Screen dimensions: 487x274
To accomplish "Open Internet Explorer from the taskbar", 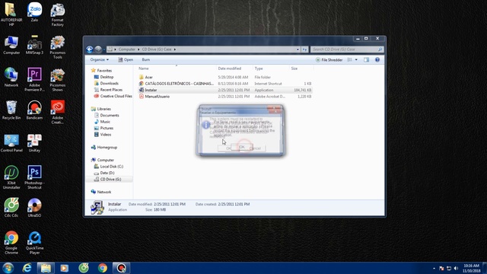I will (x=27, y=268).
